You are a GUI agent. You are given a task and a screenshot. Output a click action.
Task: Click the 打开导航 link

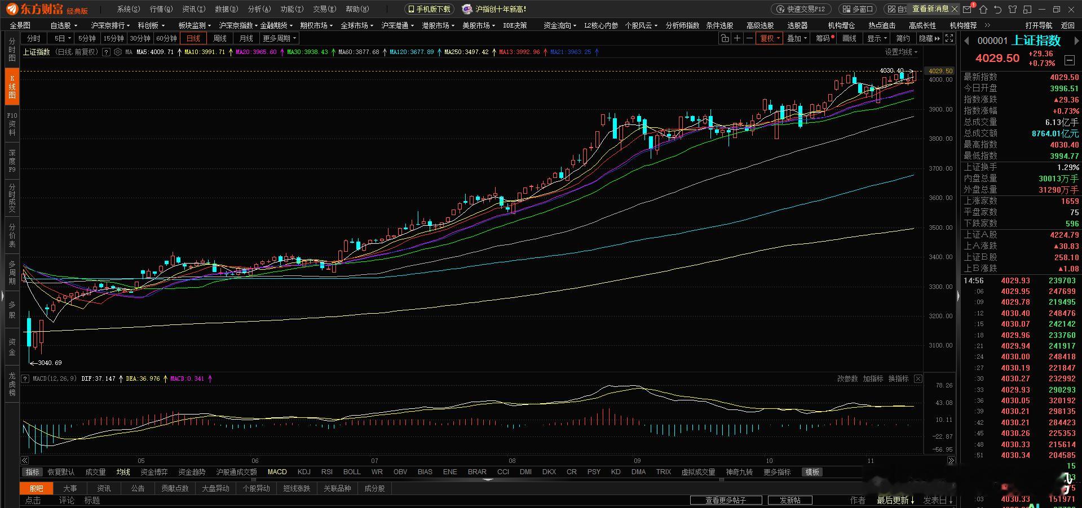pyautogui.click(x=1039, y=25)
